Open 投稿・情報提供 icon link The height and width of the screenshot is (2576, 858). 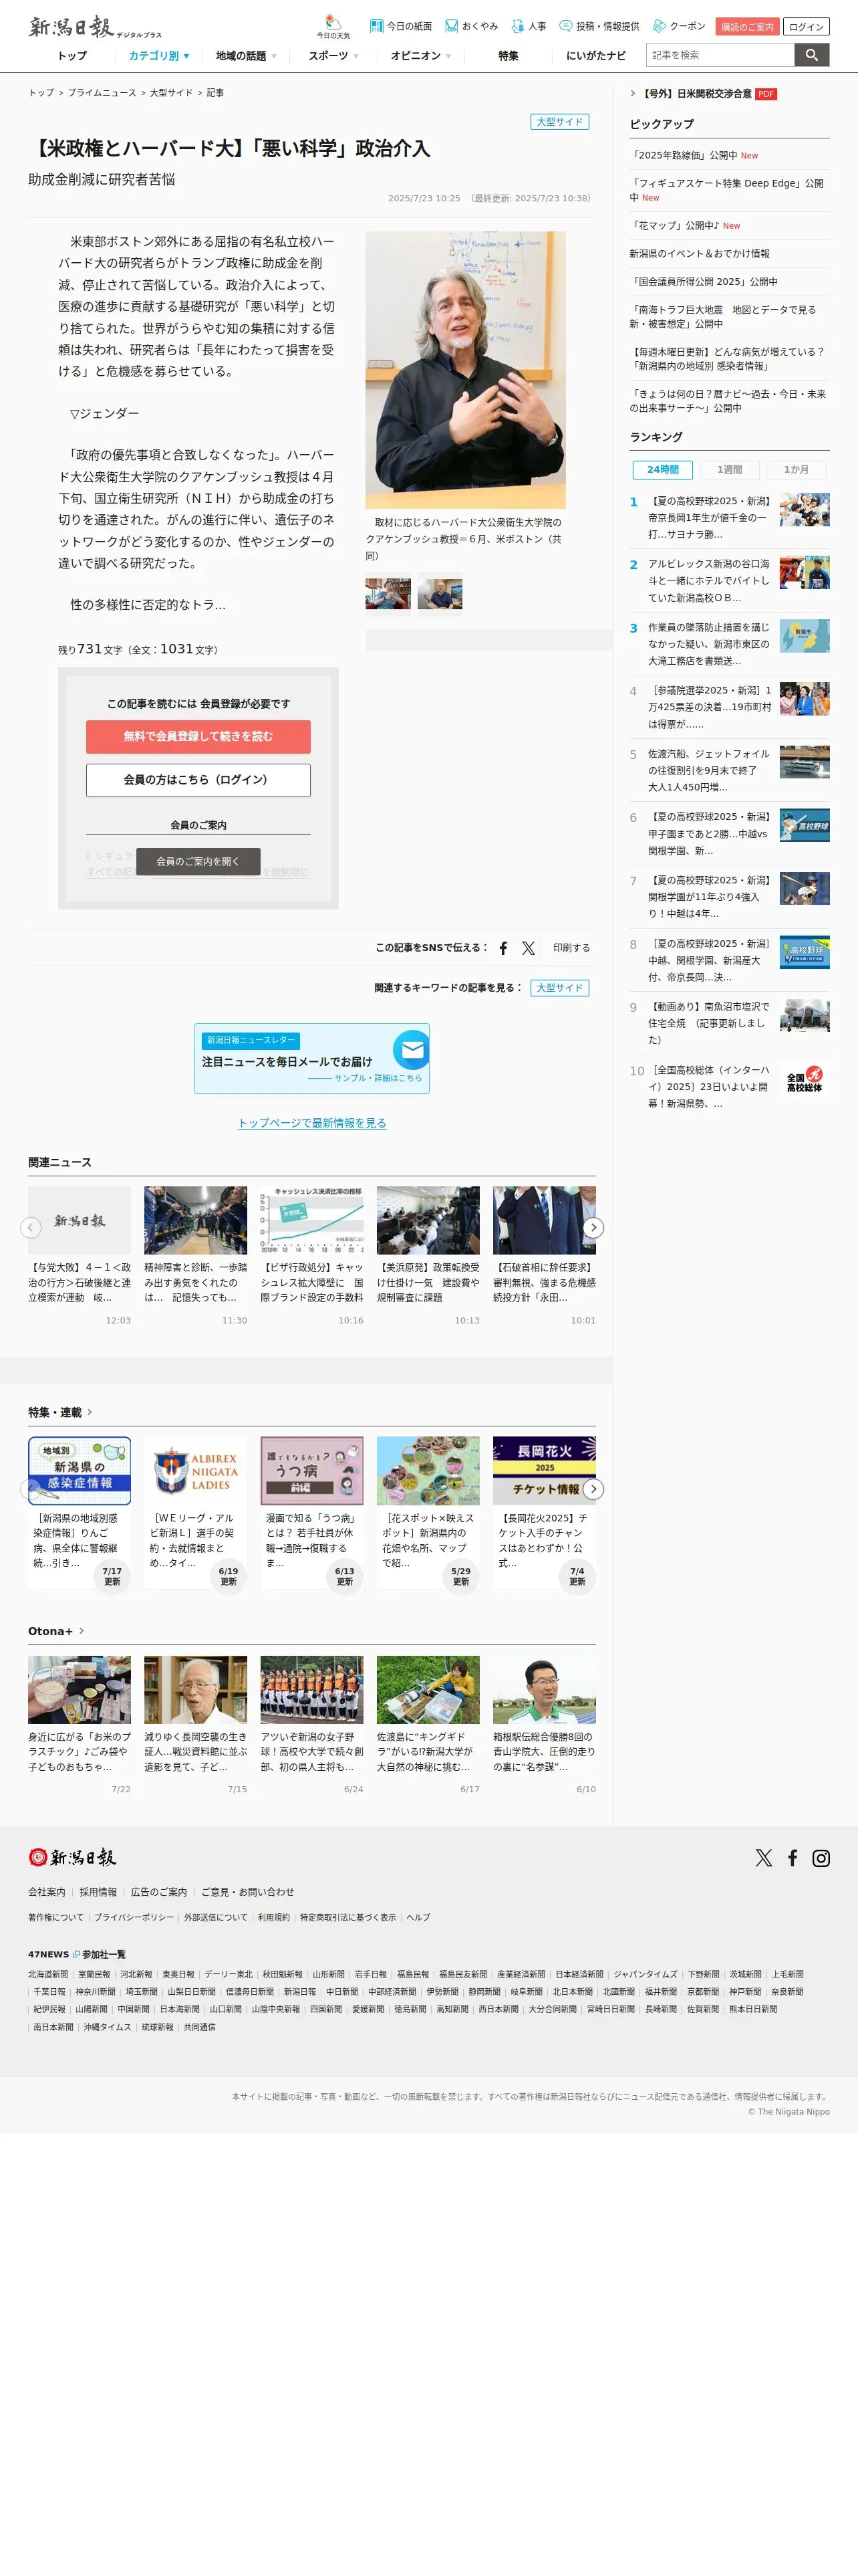pyautogui.click(x=599, y=26)
